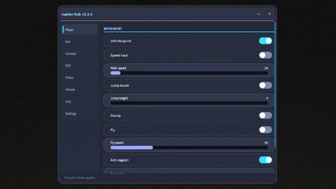The image size is (336, 189).
Task: Click the Walk speed value 20
Action: (x=266, y=68)
